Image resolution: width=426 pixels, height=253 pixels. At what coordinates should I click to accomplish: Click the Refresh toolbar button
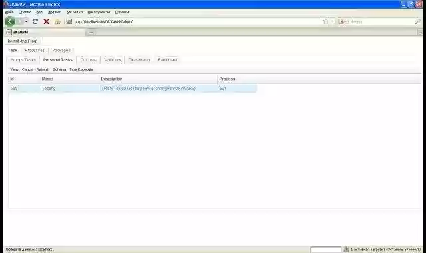[43, 69]
